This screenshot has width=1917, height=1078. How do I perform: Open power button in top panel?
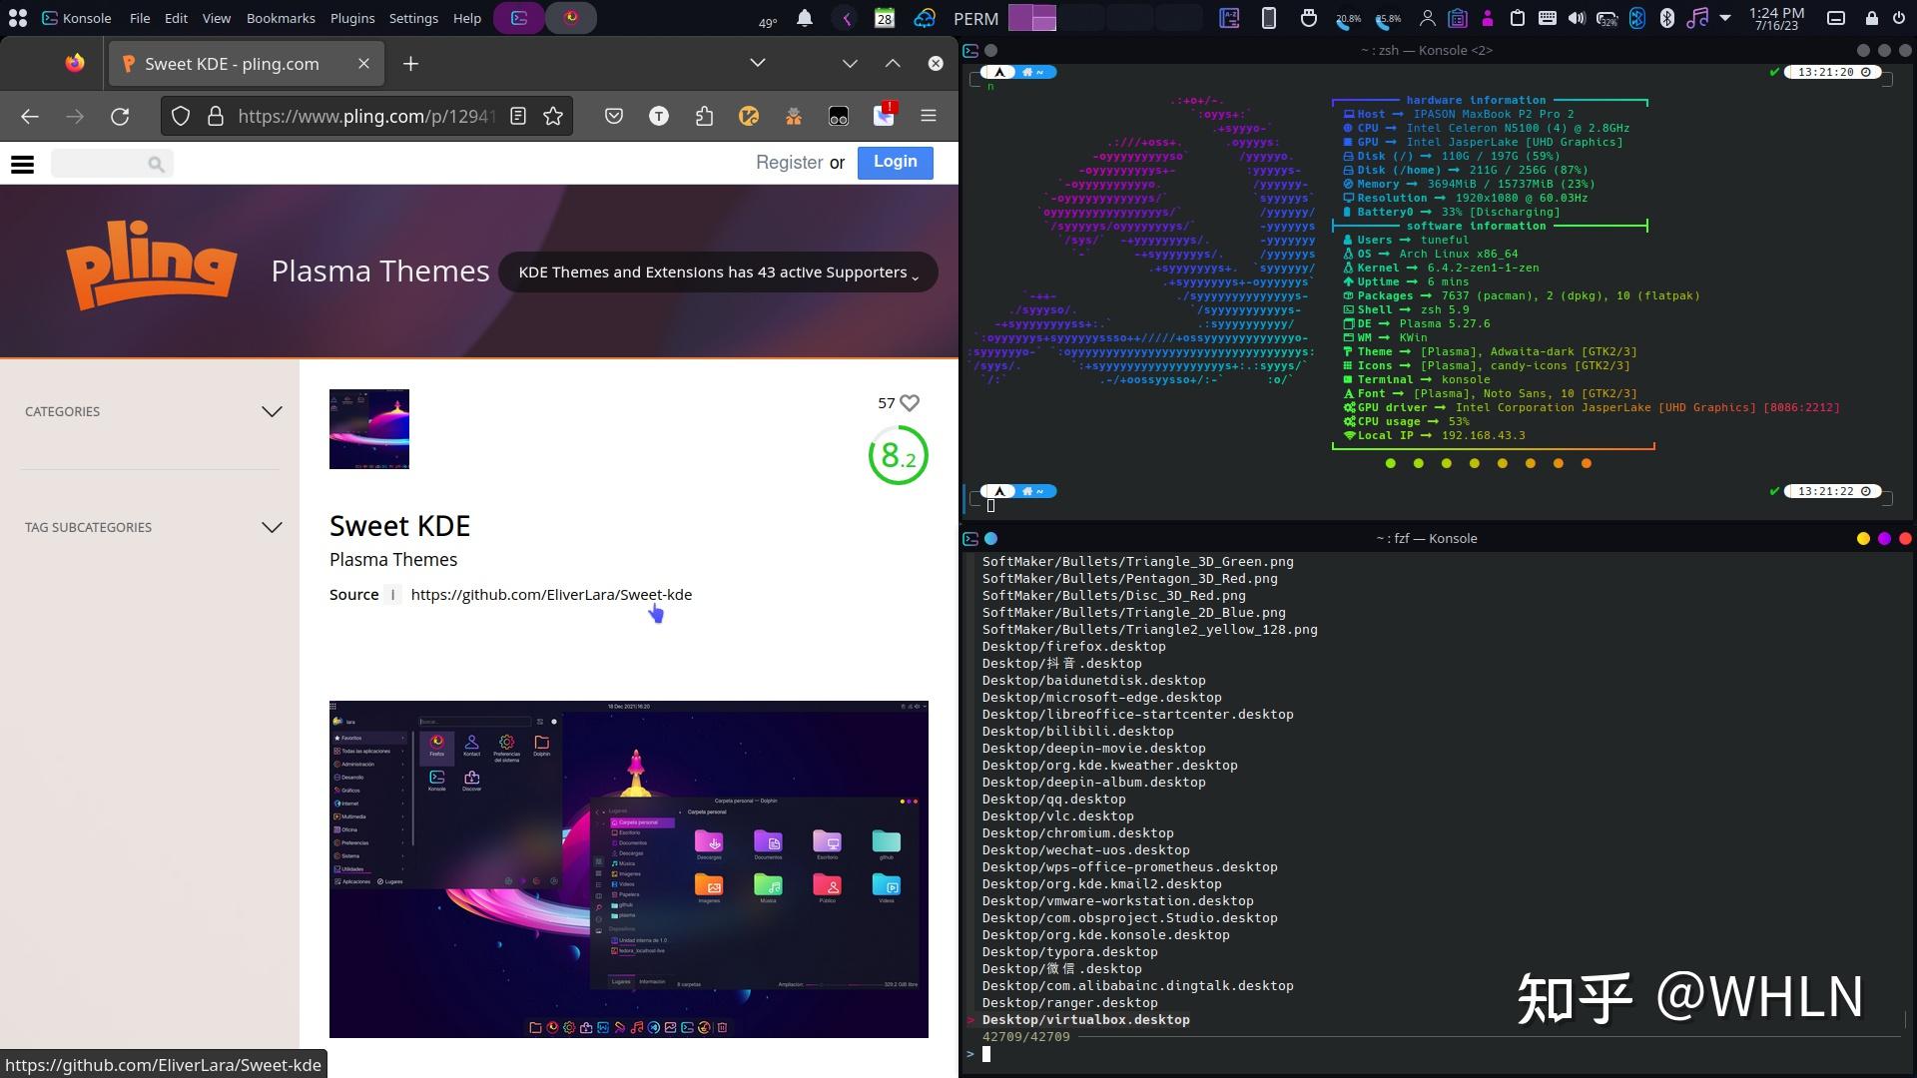coord(1899,18)
